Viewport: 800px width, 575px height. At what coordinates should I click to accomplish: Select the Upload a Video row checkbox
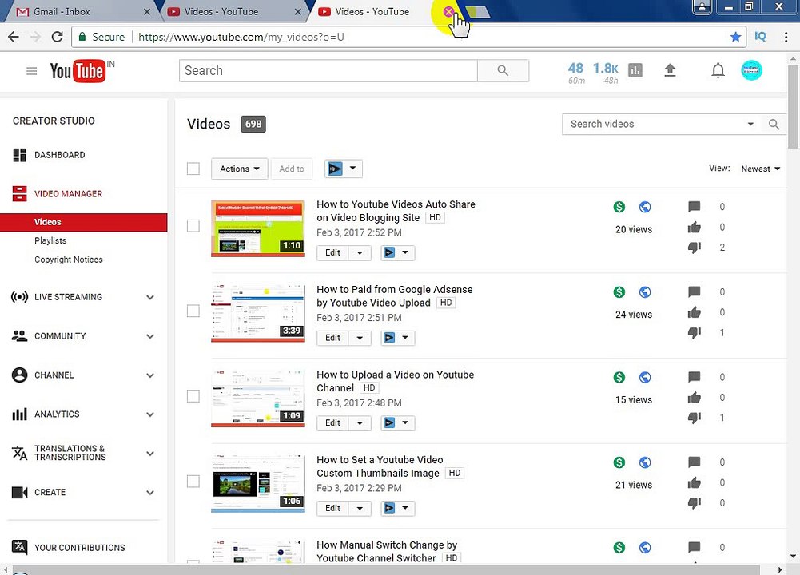(x=193, y=395)
